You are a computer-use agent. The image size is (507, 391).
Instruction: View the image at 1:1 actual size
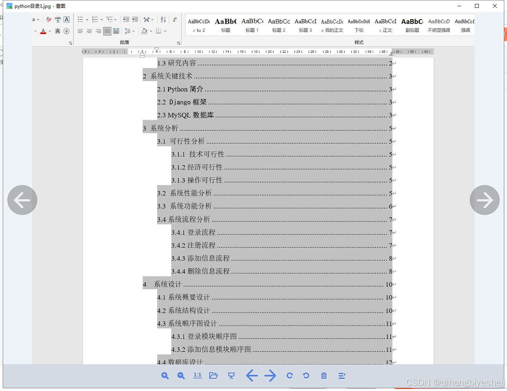[x=197, y=375]
